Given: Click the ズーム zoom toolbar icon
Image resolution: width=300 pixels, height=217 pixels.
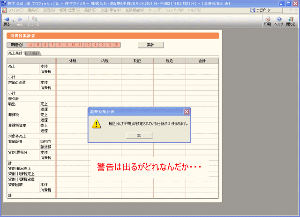Looking at the screenshot, I should click(x=35, y=19).
